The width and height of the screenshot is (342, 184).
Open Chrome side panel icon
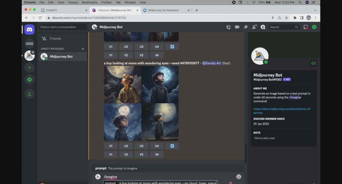point(302,18)
